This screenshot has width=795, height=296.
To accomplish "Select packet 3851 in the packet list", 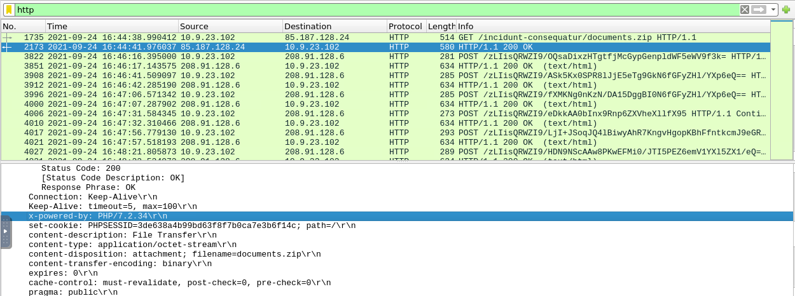I will coord(385,66).
